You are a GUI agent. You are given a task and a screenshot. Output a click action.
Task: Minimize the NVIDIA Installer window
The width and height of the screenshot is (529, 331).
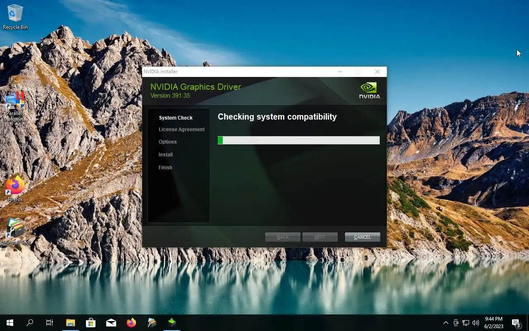click(x=340, y=72)
